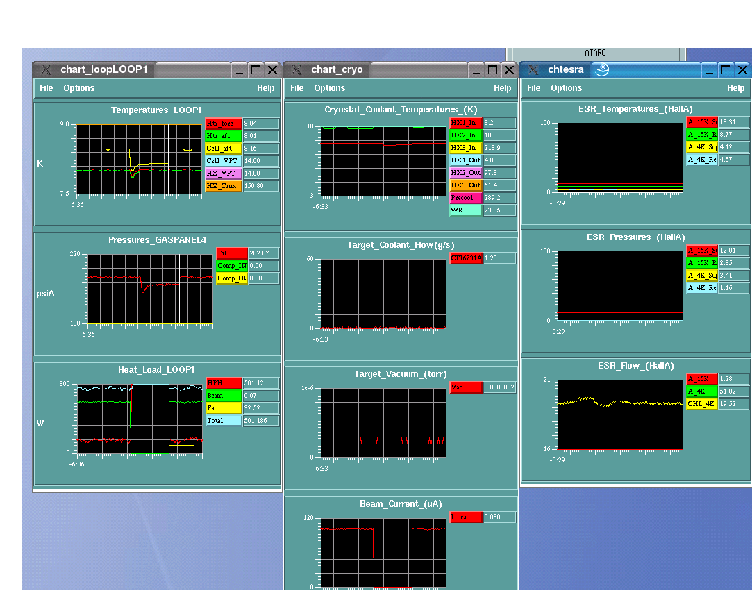Select the CHL_4K legend swatch
Image resolution: width=752 pixels, height=590 pixels.
point(702,404)
